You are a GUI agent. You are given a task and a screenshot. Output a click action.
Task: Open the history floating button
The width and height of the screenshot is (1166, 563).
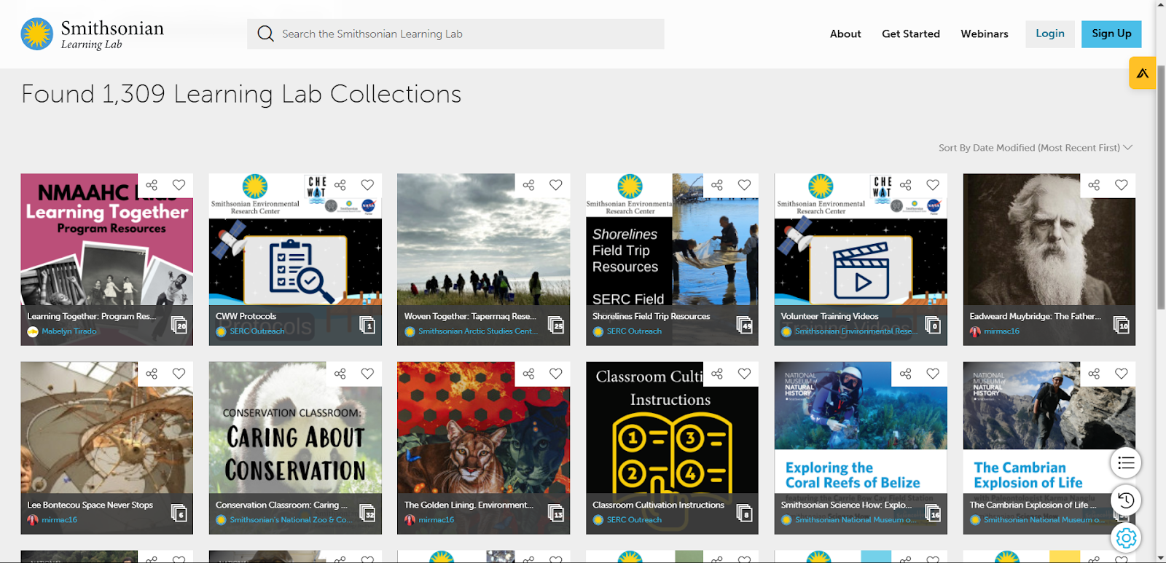(1126, 500)
